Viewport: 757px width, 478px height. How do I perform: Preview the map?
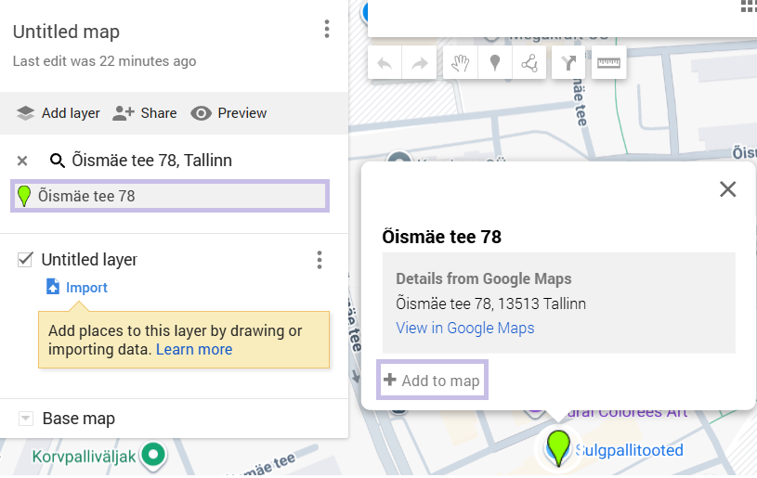228,113
